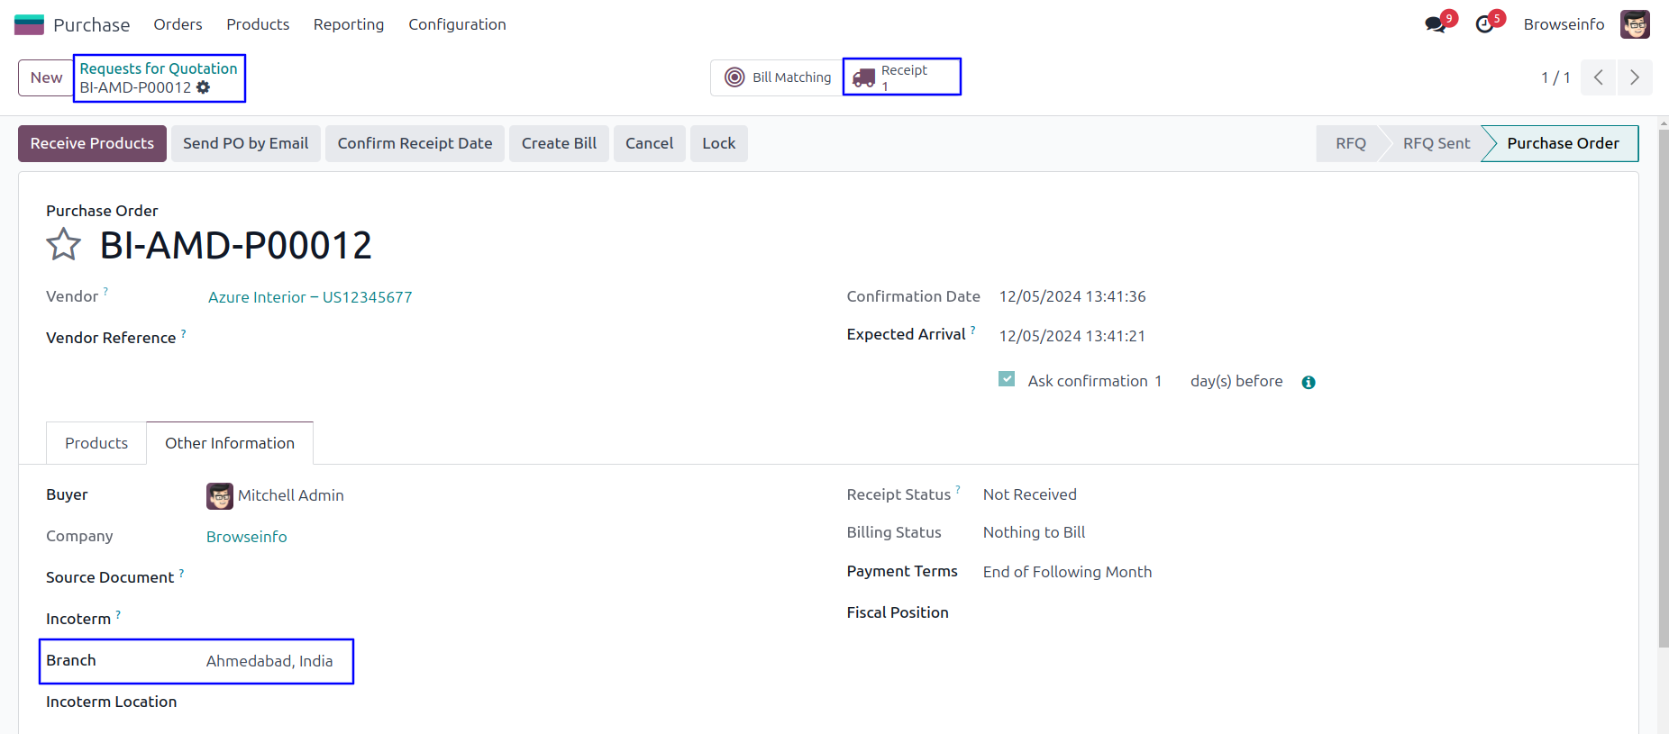Viewport: 1669px width, 734px height.
Task: Open the user avatar menu
Action: [1635, 24]
